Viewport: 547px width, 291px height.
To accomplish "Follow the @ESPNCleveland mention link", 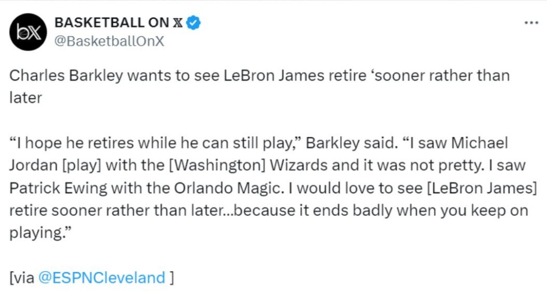I will [x=101, y=278].
